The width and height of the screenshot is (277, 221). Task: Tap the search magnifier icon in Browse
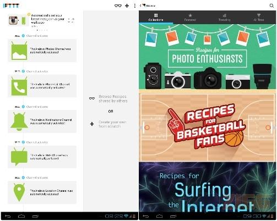(x=271, y=5)
